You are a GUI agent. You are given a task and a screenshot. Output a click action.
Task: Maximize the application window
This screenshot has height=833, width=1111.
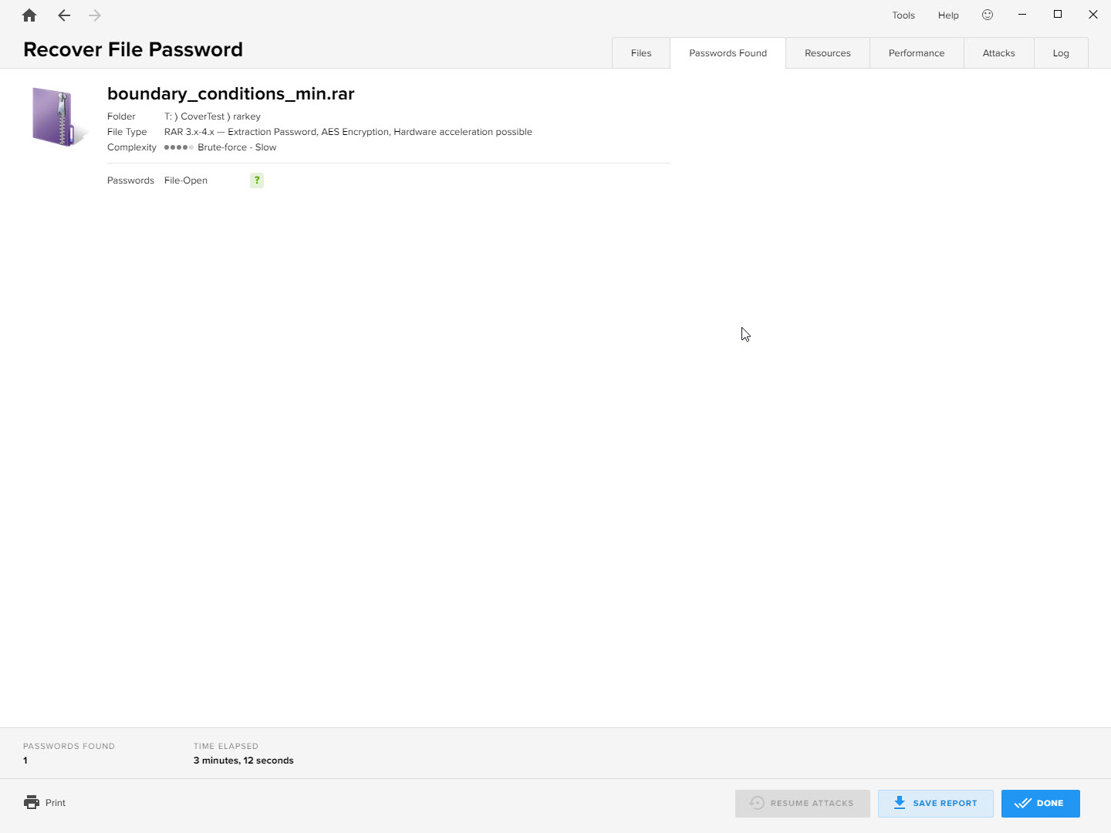(x=1058, y=15)
